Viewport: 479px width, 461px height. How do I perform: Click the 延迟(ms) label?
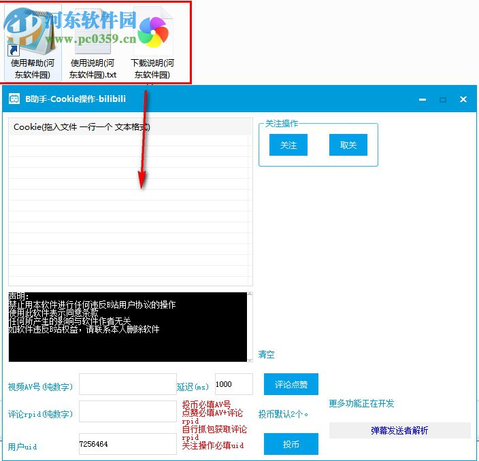click(193, 387)
